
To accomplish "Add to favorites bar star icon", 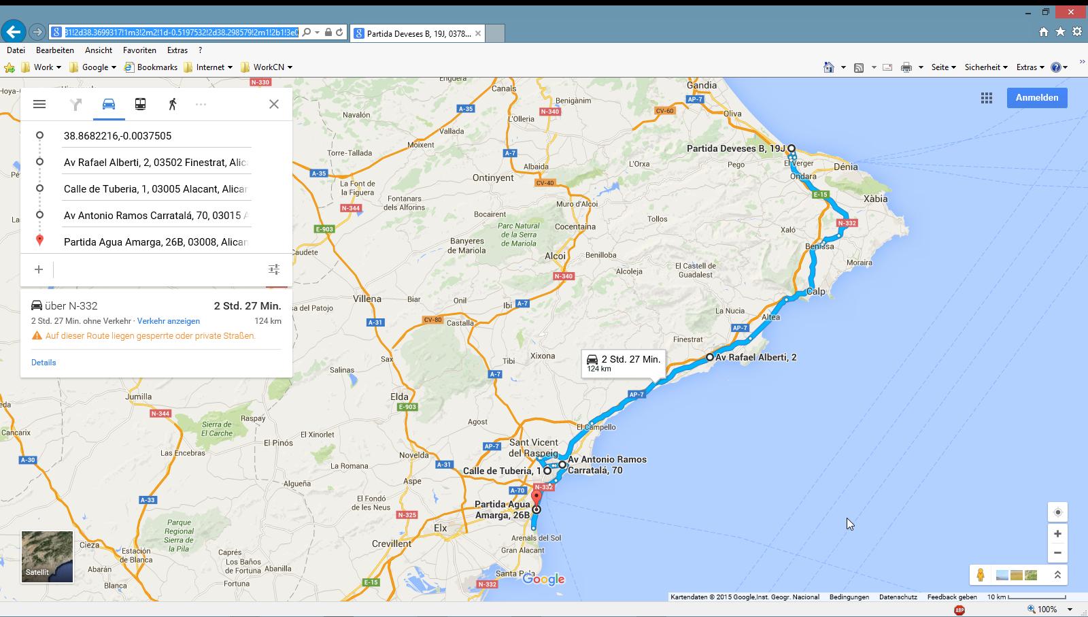I will [x=10, y=67].
